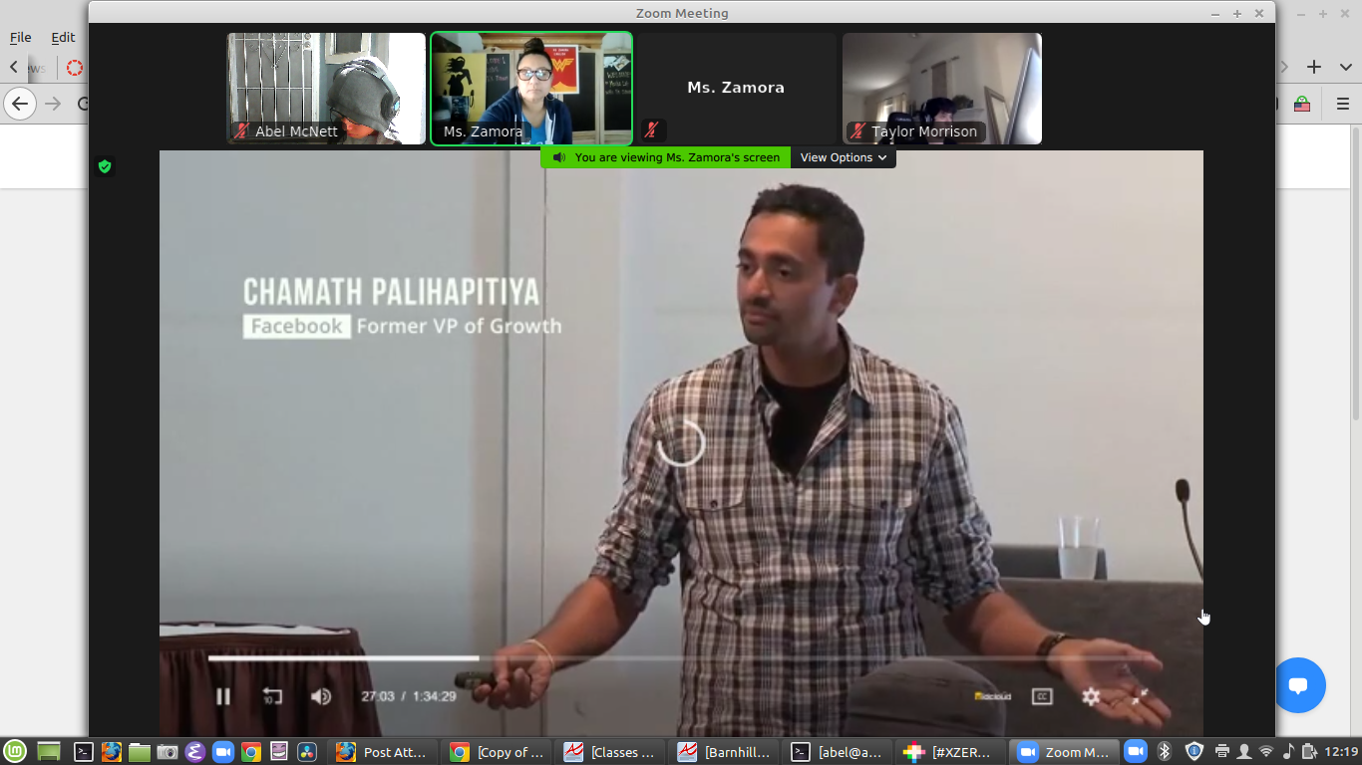
Task: Click the 12:19 panel clock
Action: pyautogui.click(x=1342, y=752)
